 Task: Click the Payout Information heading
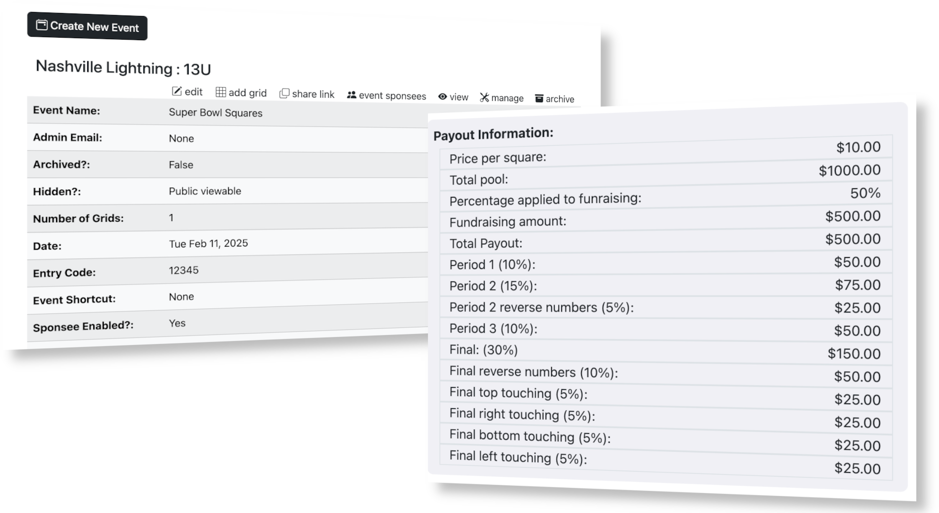(x=493, y=134)
